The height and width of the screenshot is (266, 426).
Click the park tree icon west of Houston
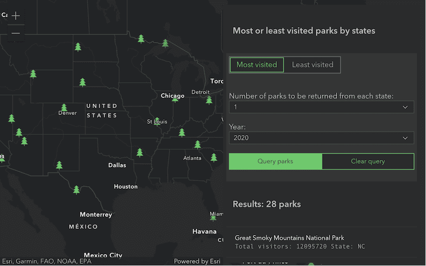[76, 189]
